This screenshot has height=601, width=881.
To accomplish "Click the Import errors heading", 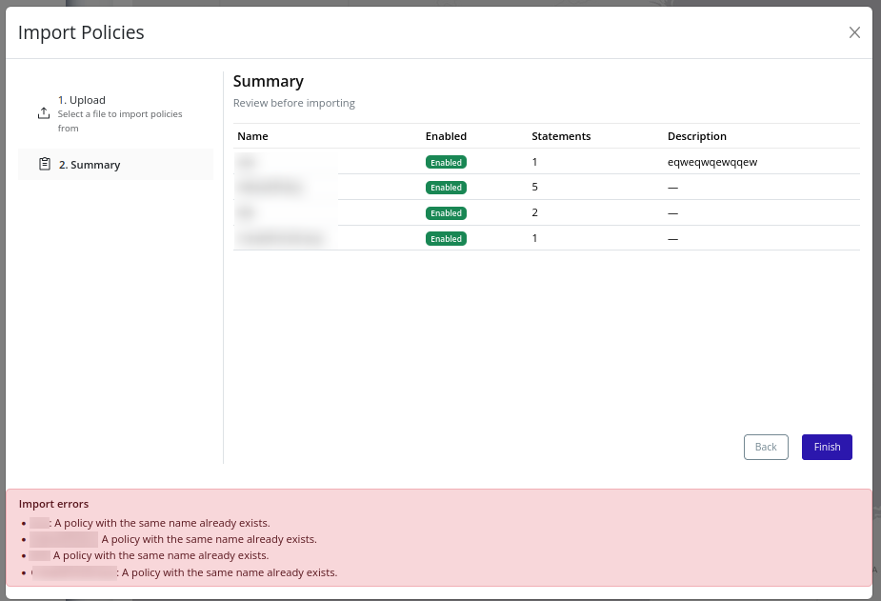I will click(54, 503).
